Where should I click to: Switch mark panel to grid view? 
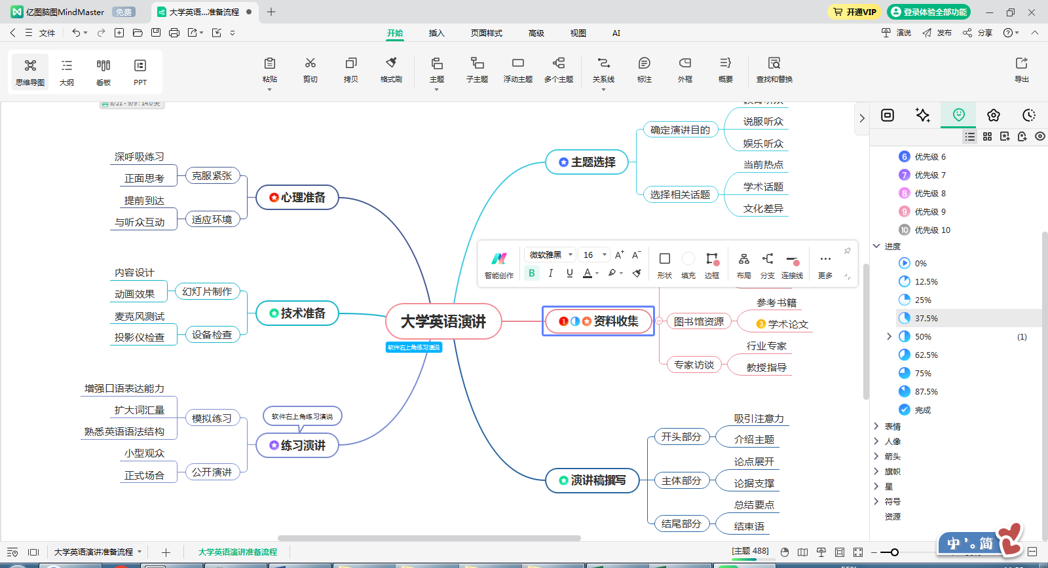988,136
